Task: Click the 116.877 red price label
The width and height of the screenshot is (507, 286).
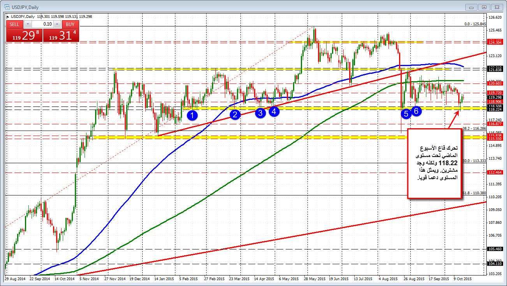Action: [x=495, y=124]
